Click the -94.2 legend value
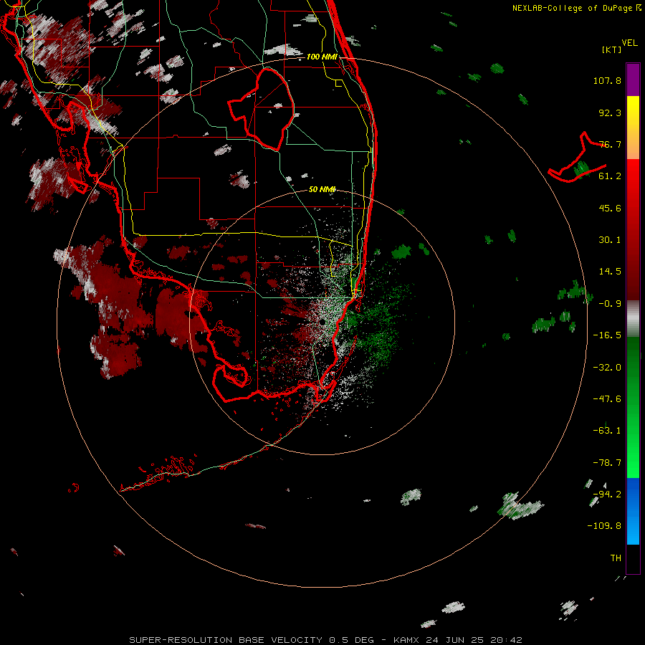Screen dimensions: 645x645 pyautogui.click(x=607, y=494)
